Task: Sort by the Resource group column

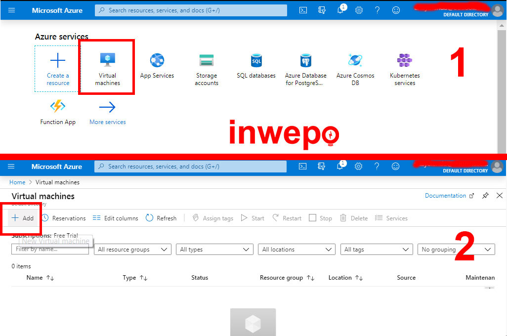Action: (287, 278)
